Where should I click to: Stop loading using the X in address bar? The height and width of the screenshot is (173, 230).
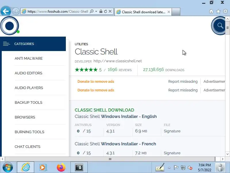tap(110, 11)
